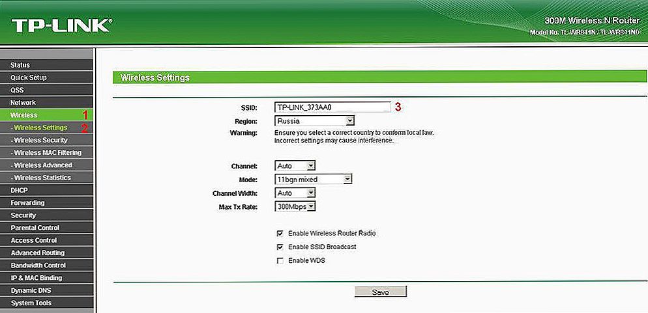The image size is (648, 313).
Task: Open the Mode dropdown showing 11bgn mixed
Action: pyautogui.click(x=313, y=180)
